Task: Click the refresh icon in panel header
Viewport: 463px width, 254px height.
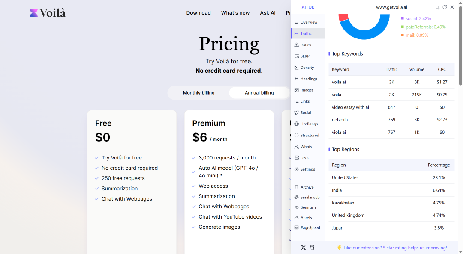Action: pos(445,7)
